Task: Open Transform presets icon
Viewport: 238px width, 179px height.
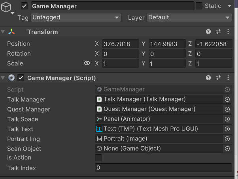Action: pyautogui.click(x=218, y=32)
